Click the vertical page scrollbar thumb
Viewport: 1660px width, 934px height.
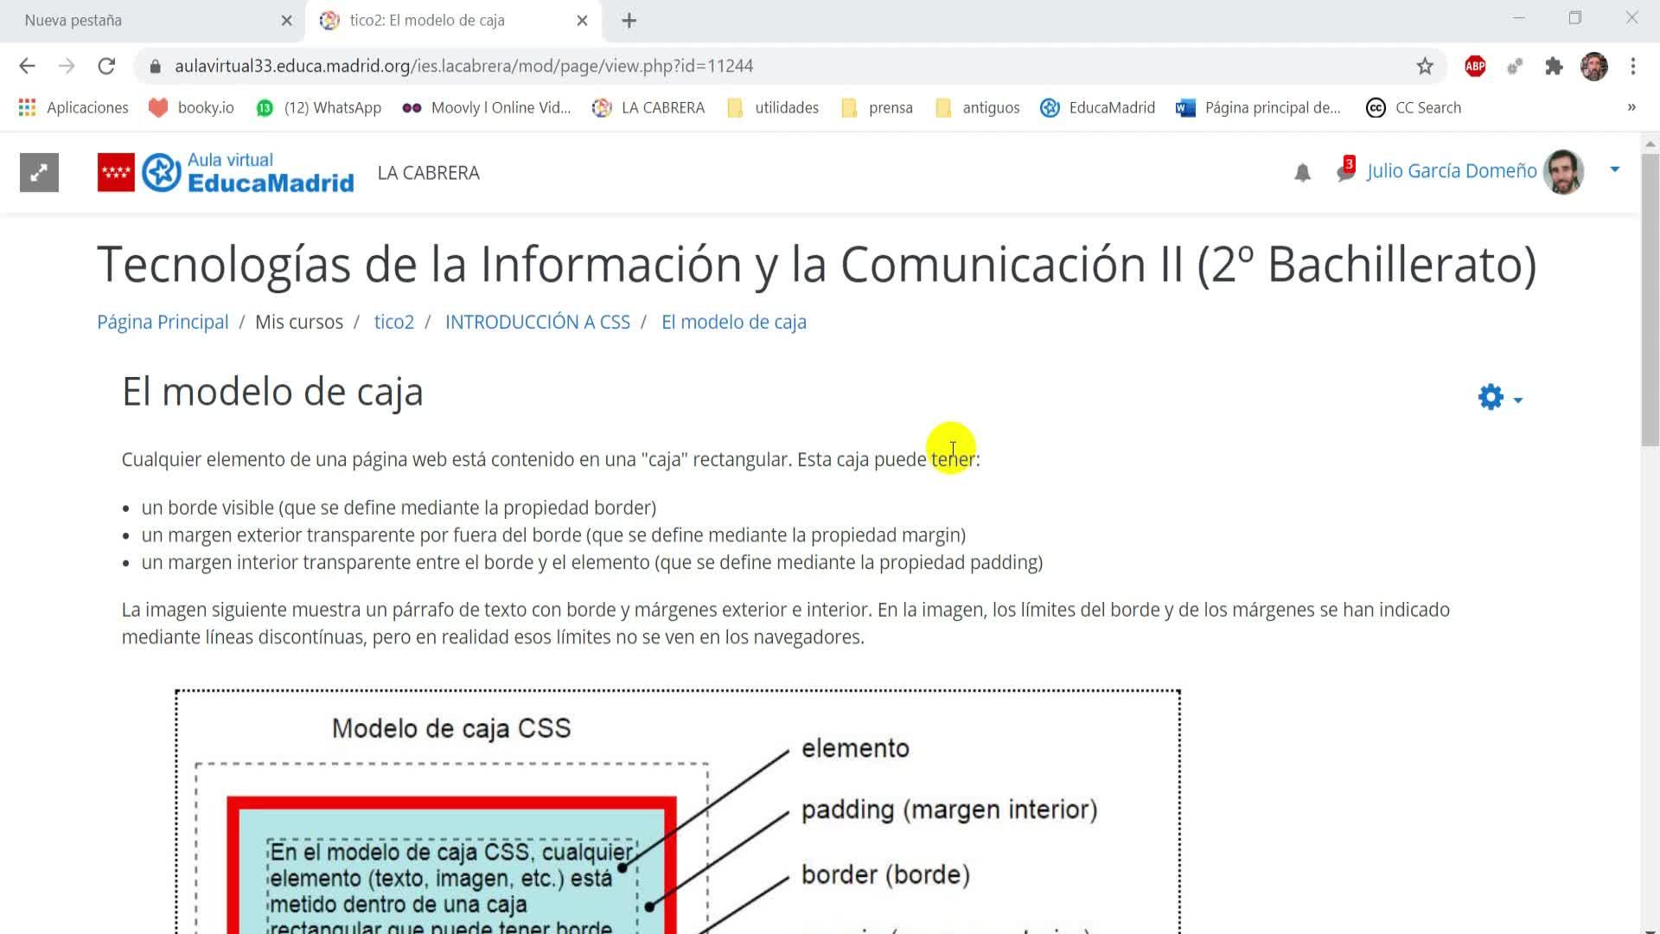tap(1650, 298)
